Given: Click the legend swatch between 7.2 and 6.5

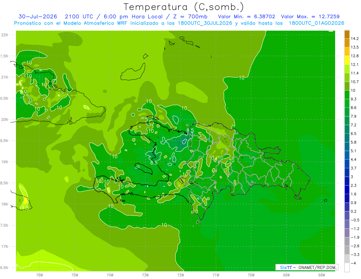Looking at the screenshot, I should [x=347, y=129].
